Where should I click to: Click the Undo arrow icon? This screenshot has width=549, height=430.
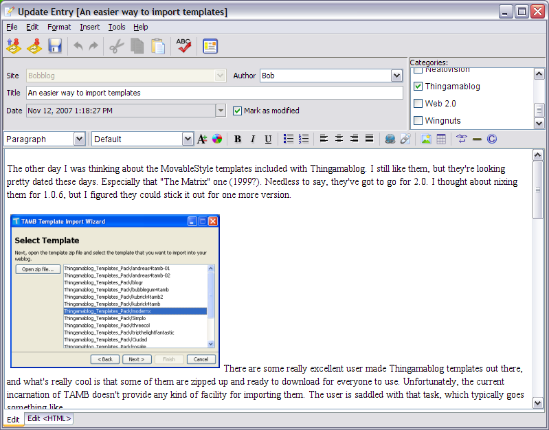coord(78,46)
